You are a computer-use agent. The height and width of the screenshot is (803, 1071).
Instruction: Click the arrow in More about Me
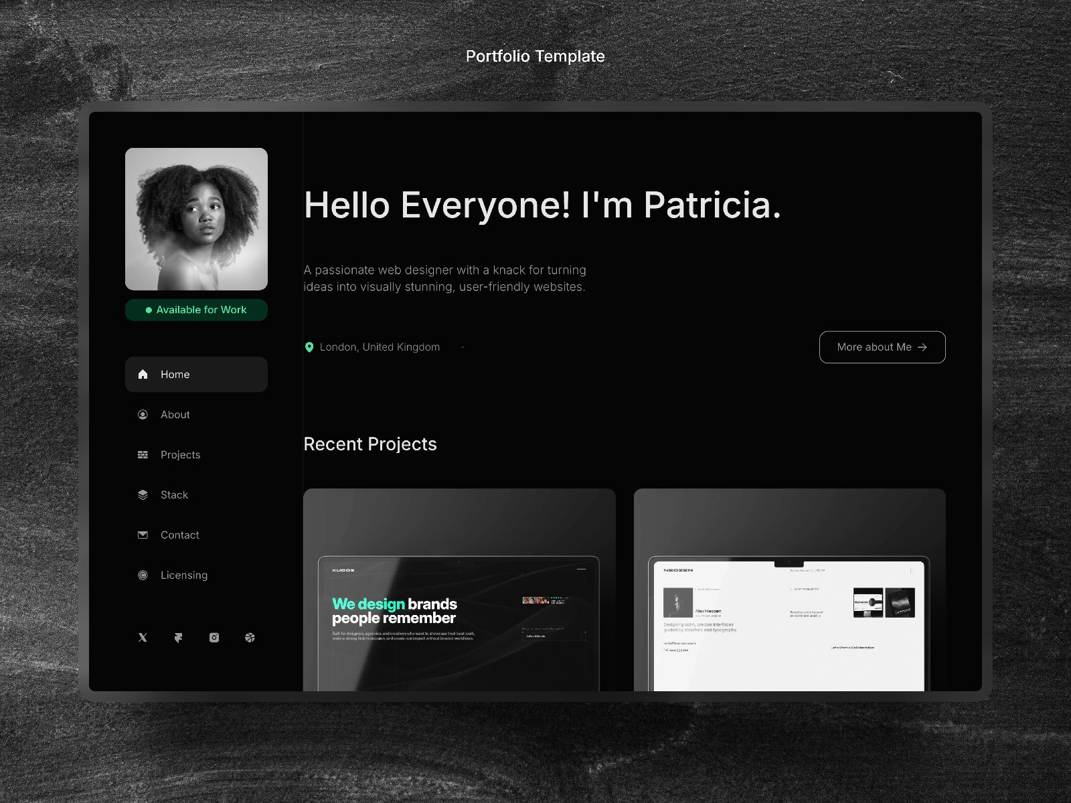click(x=922, y=347)
